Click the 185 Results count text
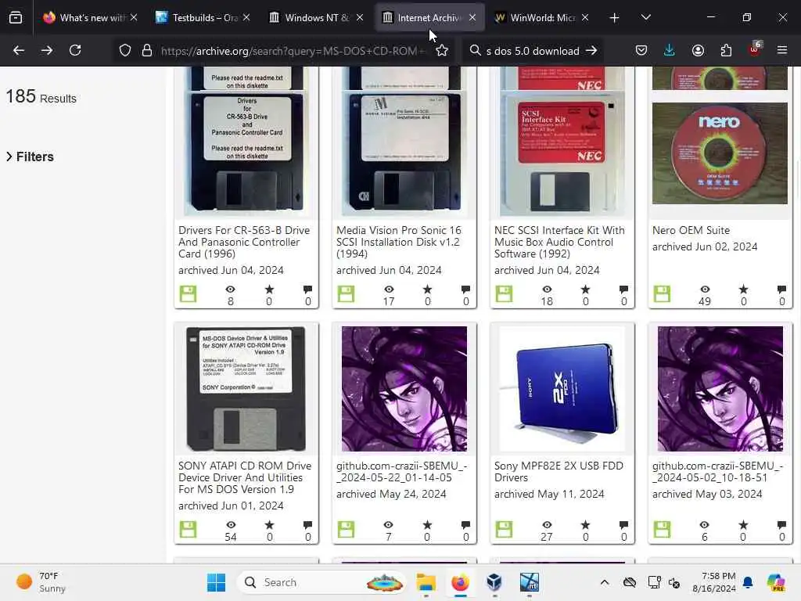The width and height of the screenshot is (801, 601). [x=41, y=97]
